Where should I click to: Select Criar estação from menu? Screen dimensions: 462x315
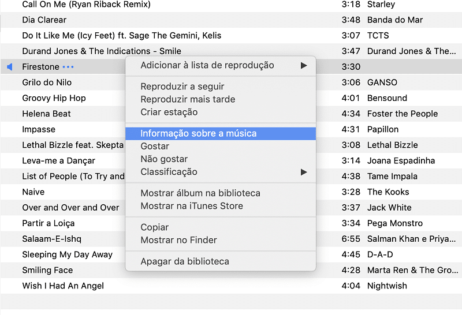[x=169, y=112]
